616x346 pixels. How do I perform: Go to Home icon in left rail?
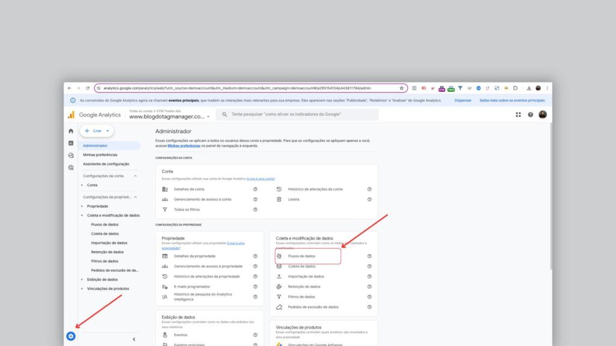click(71, 131)
